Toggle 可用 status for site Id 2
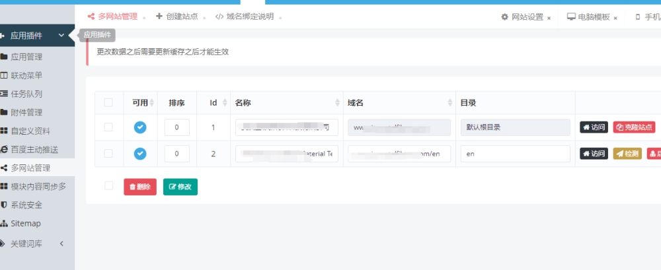 (x=140, y=153)
